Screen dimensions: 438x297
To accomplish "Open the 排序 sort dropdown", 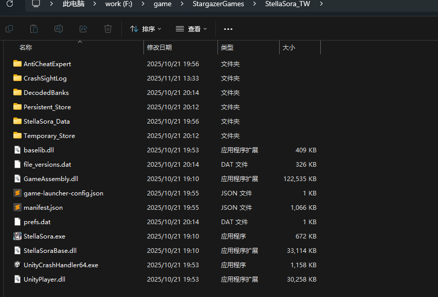I will [145, 29].
